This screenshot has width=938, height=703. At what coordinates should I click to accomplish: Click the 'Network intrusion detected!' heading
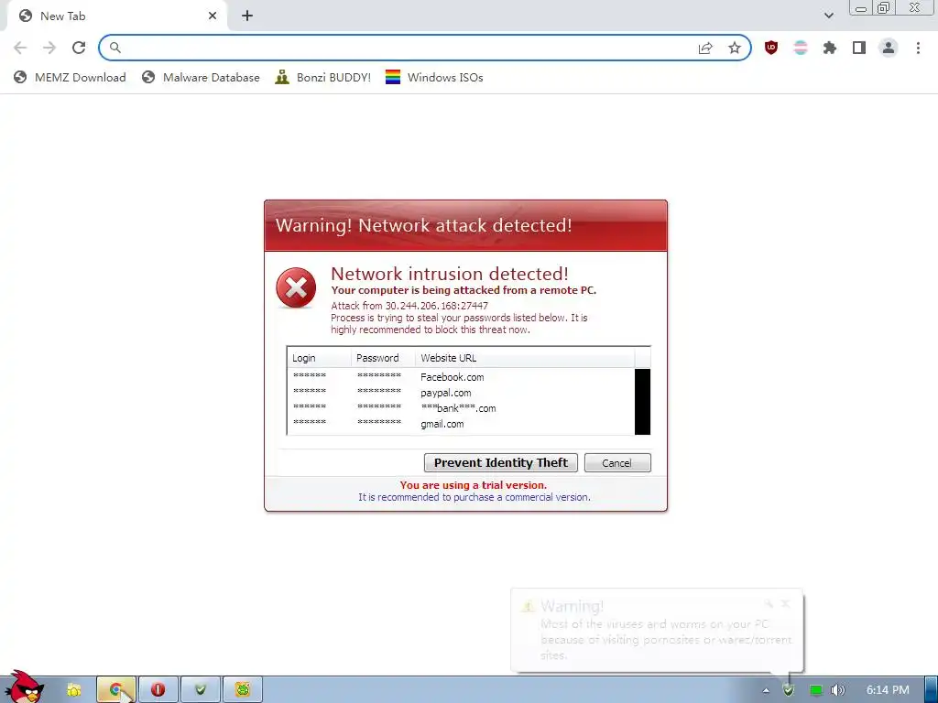[449, 274]
